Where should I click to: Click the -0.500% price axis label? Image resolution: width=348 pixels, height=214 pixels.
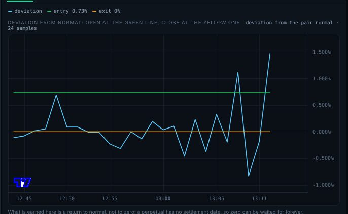click(323, 158)
